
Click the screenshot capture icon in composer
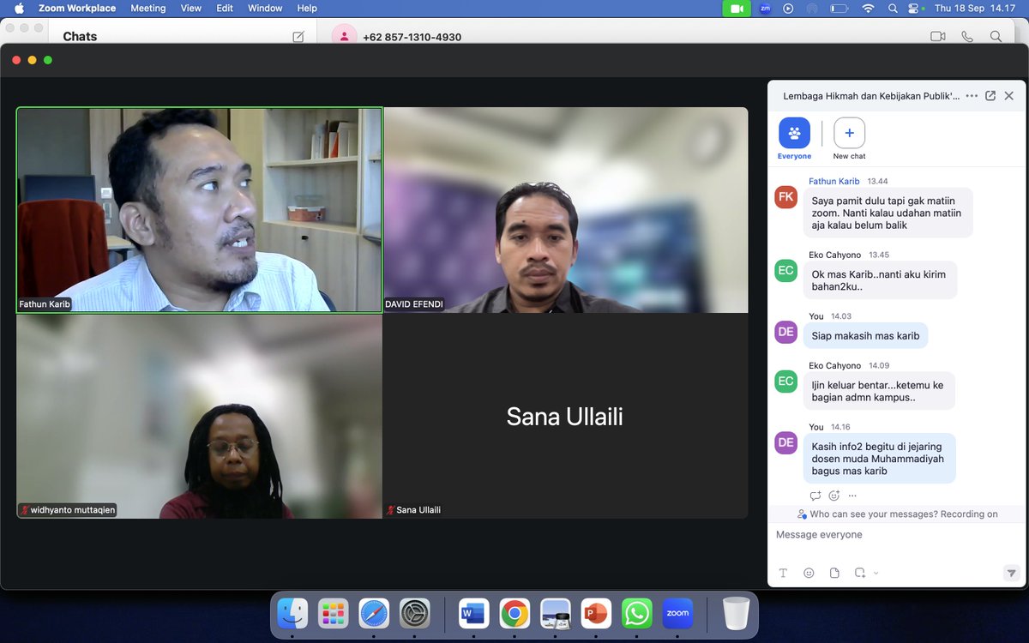click(859, 573)
